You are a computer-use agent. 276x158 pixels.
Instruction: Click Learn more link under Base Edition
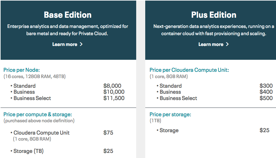pyautogui.click(x=65, y=44)
